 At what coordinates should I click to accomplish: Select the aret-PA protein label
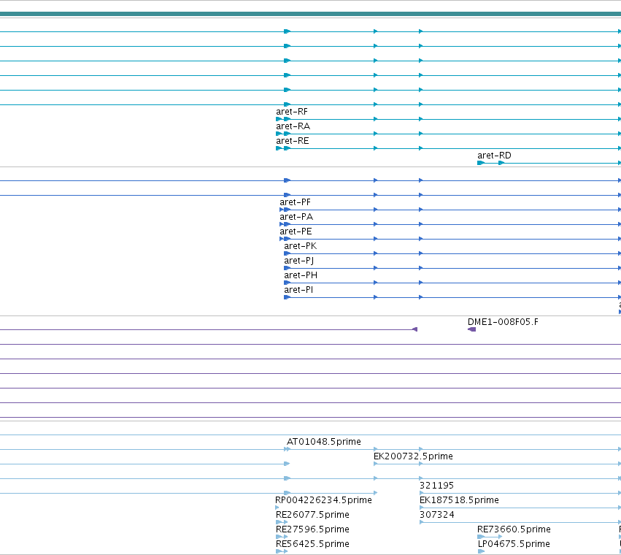[296, 217]
